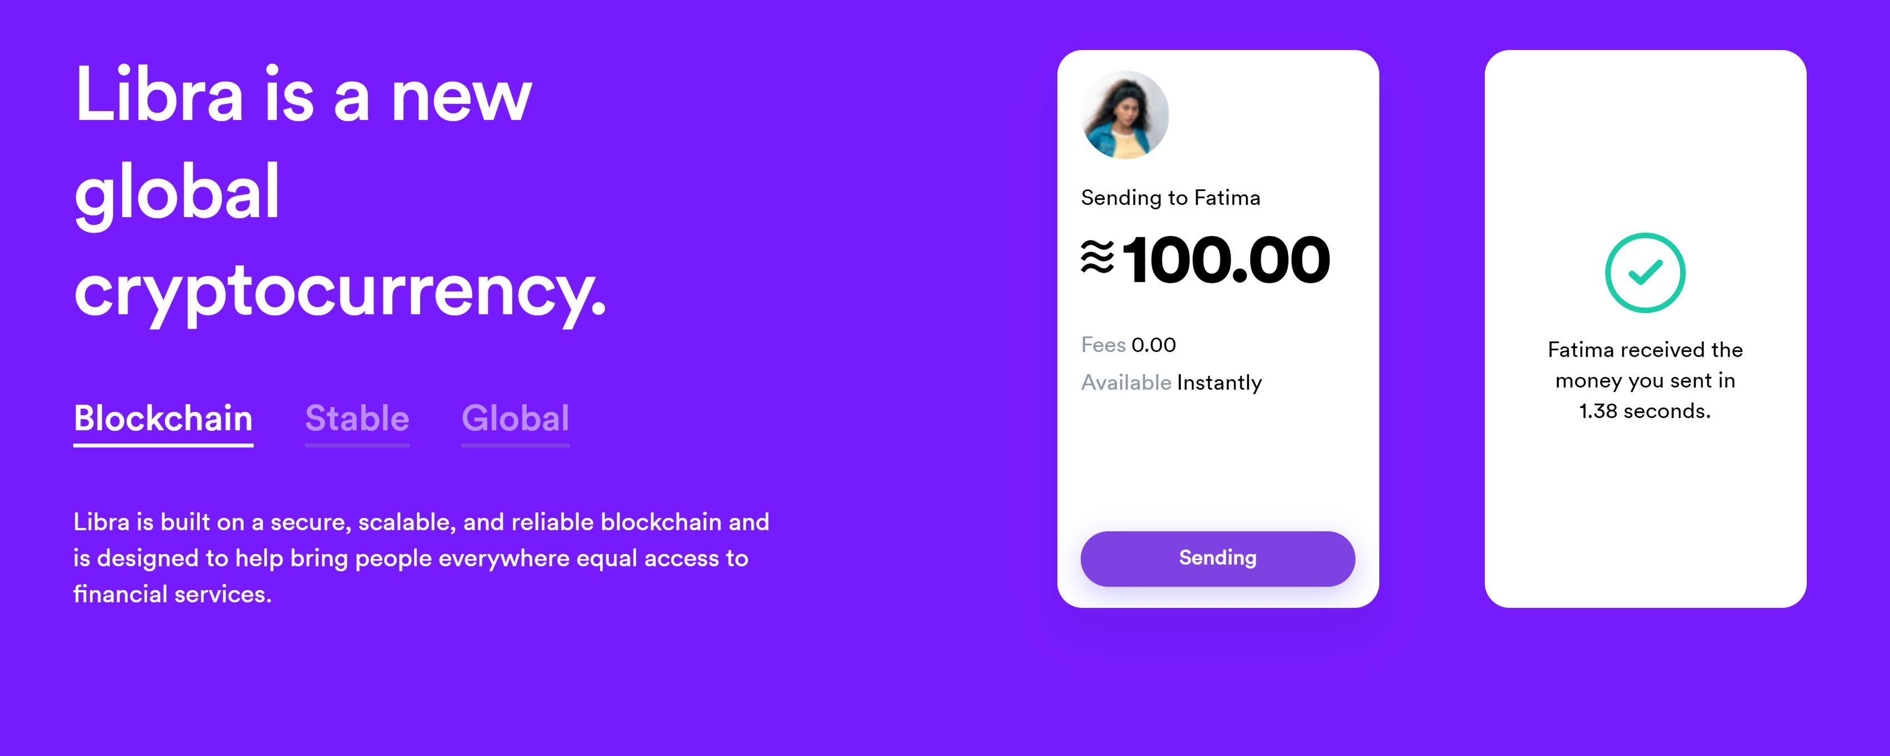
Task: Switch to the Blockchain tab
Action: pos(163,419)
